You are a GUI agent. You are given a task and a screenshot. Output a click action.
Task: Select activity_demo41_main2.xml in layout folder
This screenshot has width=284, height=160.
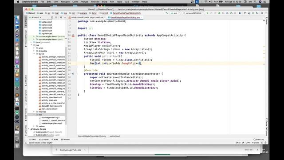[x=52, y=68]
